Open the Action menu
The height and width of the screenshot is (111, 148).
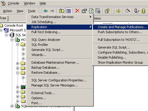[7, 11]
